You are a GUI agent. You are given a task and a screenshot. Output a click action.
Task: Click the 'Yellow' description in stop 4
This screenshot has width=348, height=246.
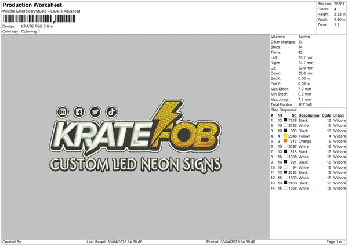point(304,136)
